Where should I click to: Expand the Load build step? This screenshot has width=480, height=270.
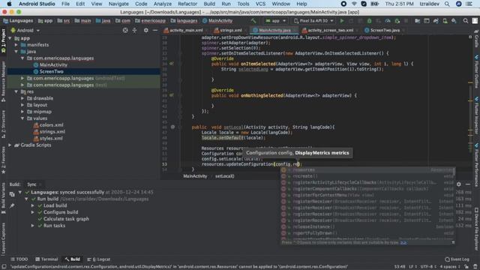33,205
